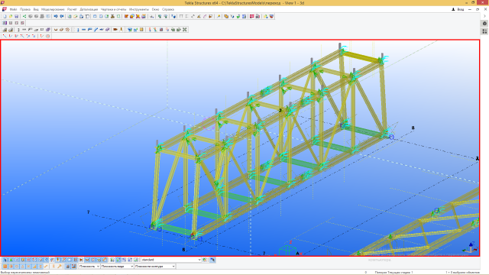Click first icon in second toolbar row
Viewport: 489px width, 275px height.
click(5, 23)
